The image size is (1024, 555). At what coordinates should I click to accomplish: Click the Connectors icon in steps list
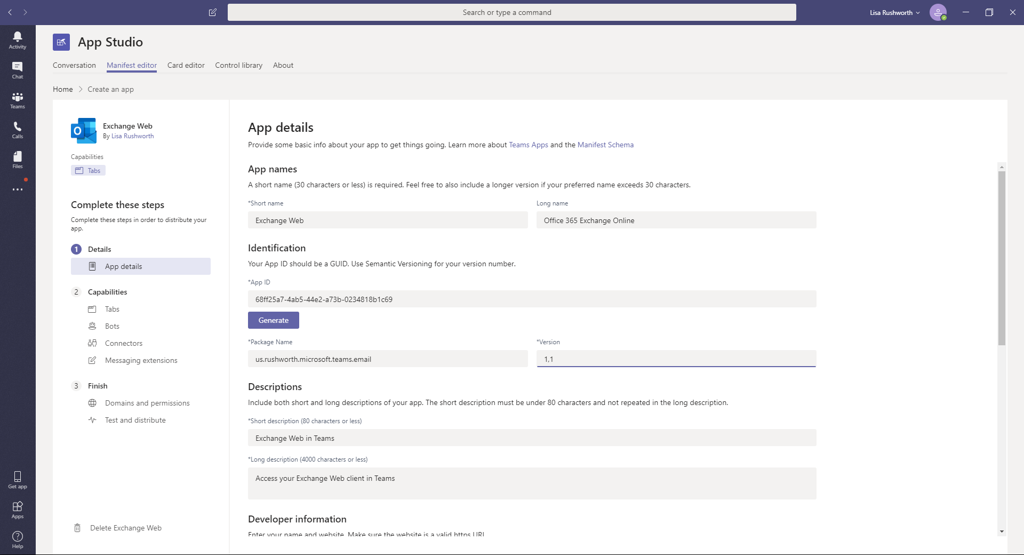pos(92,343)
